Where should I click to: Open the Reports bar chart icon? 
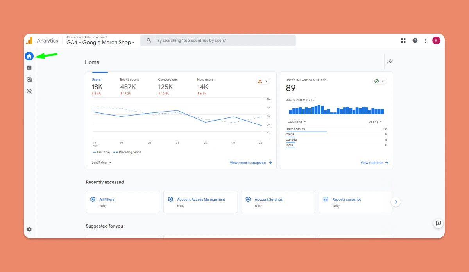(29, 68)
